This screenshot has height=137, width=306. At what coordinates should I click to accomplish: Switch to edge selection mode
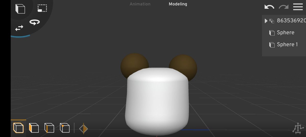49,128
